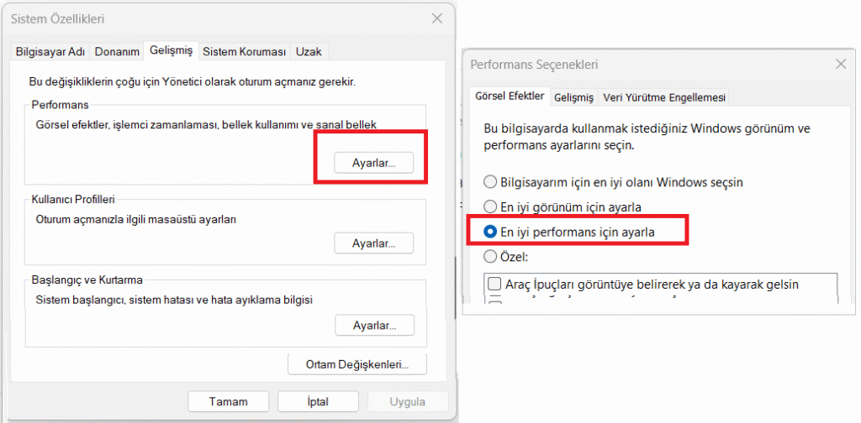Viewport: 861px width, 423px height.
Task: Open the Bilgisayar Adı tab
Action: [x=50, y=52]
